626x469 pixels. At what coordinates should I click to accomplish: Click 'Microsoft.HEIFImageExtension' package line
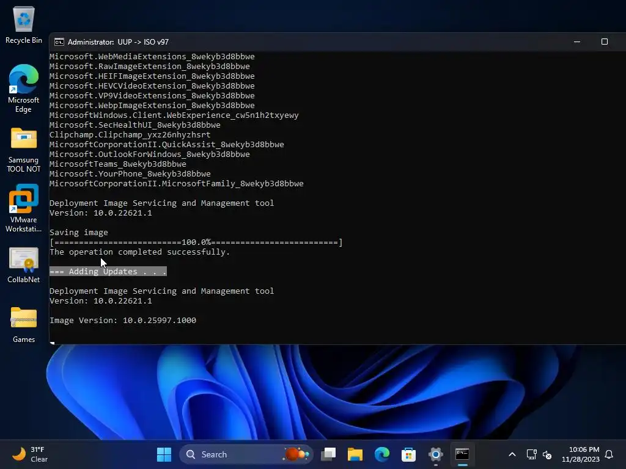pos(152,76)
